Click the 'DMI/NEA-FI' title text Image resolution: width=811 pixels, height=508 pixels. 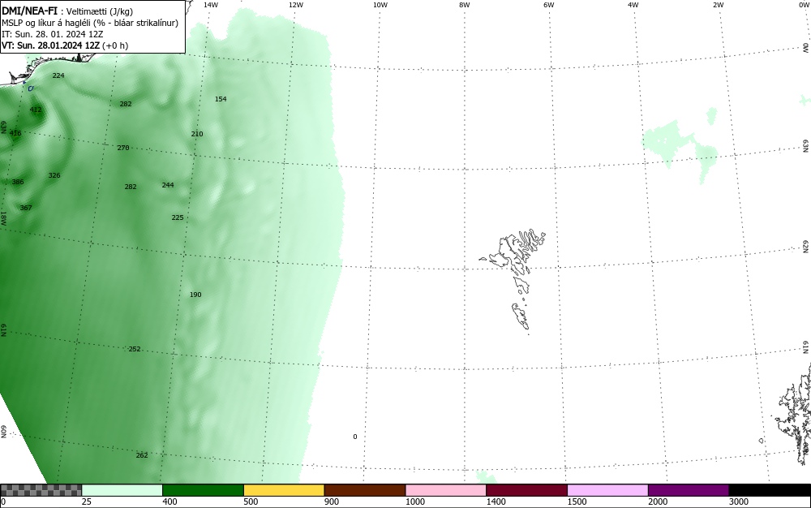coord(29,11)
